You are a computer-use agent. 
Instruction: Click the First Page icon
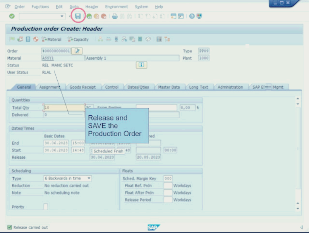coord(140,16)
